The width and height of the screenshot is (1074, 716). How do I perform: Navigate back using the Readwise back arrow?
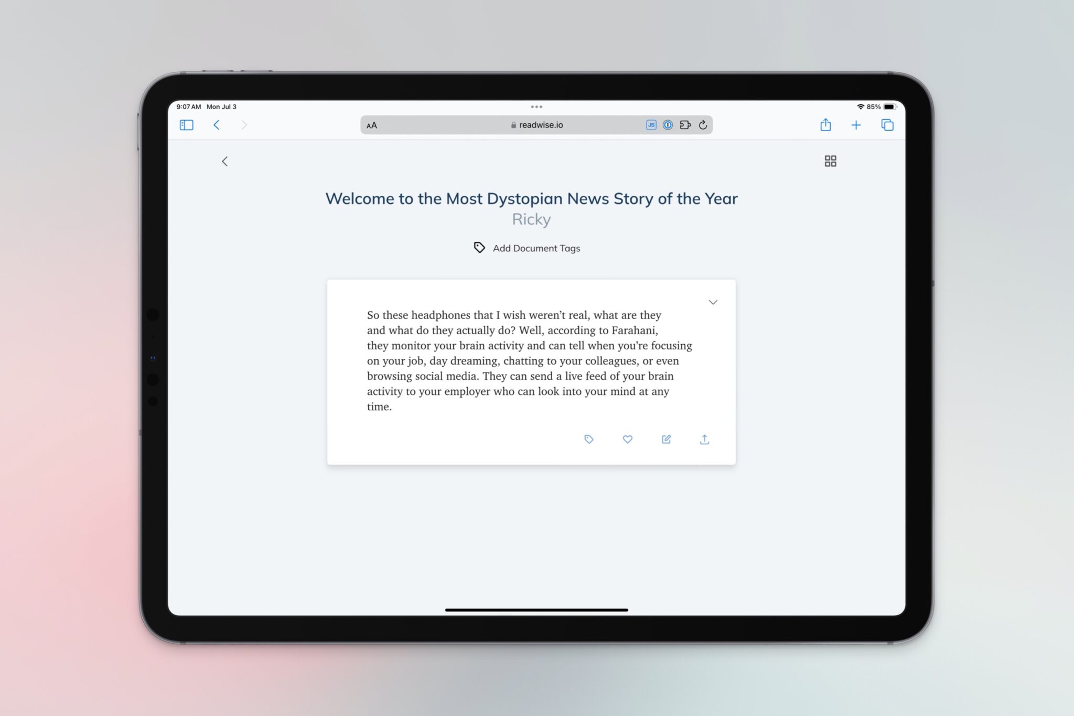click(x=225, y=161)
